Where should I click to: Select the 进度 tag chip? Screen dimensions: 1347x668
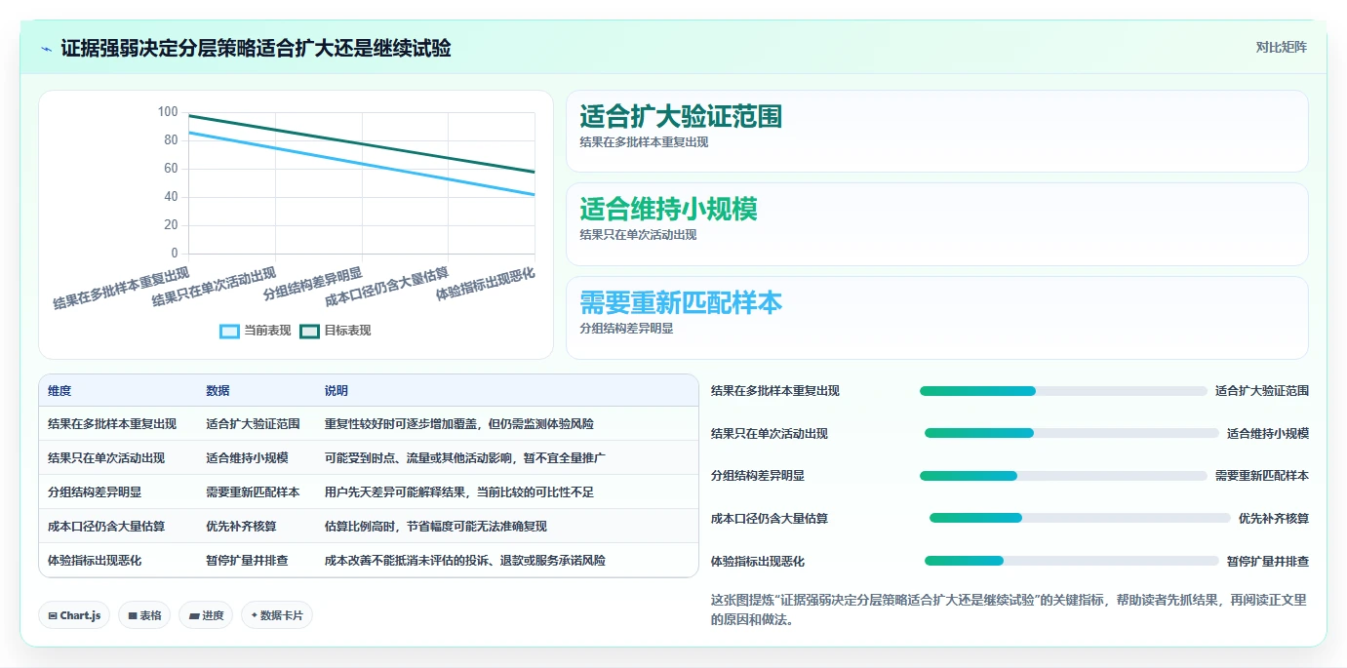point(206,615)
